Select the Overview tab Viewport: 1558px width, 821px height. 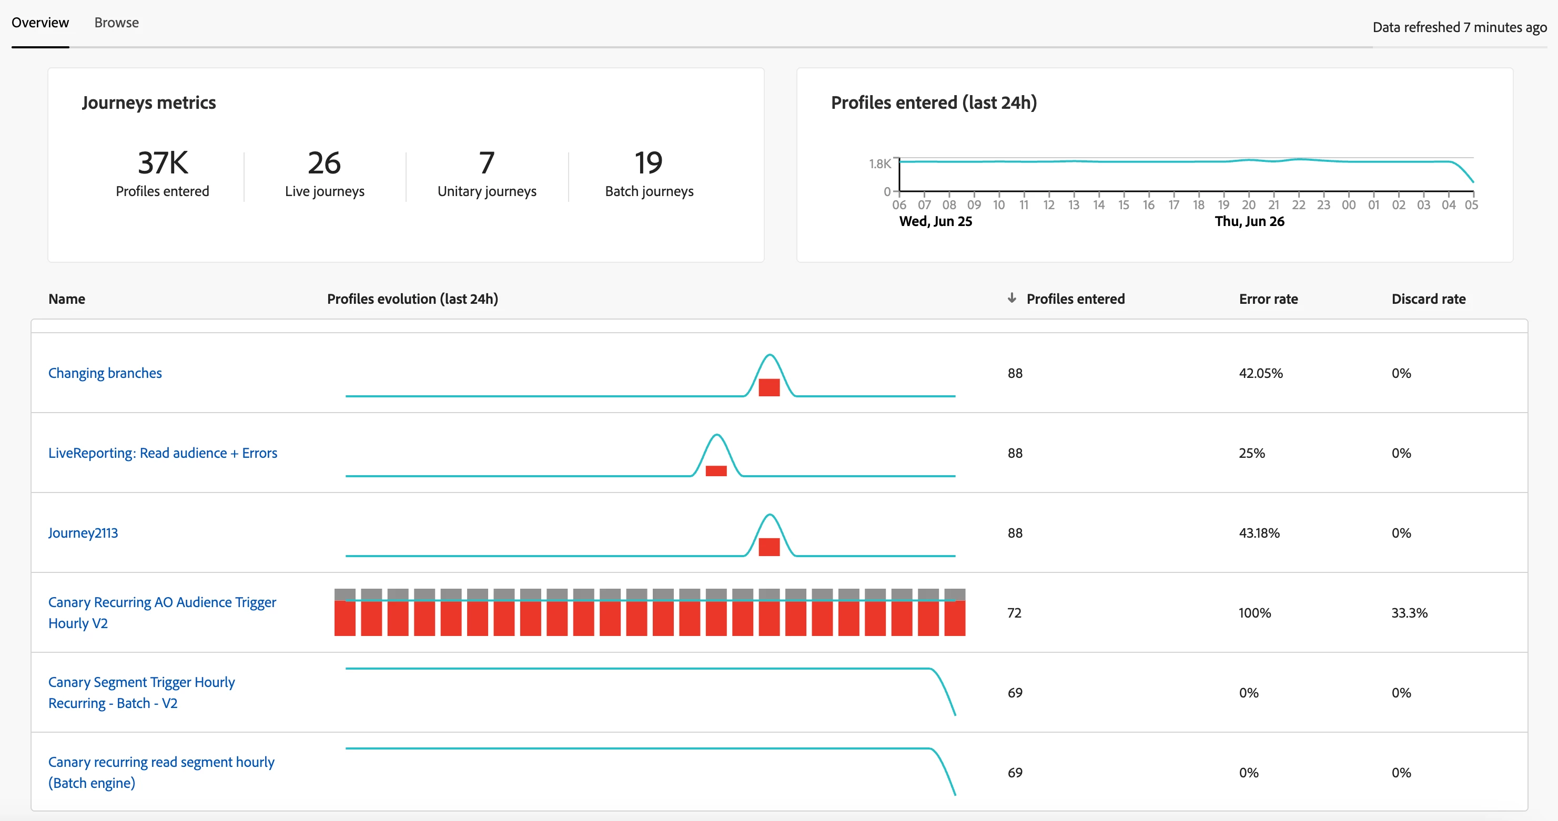pyautogui.click(x=40, y=23)
